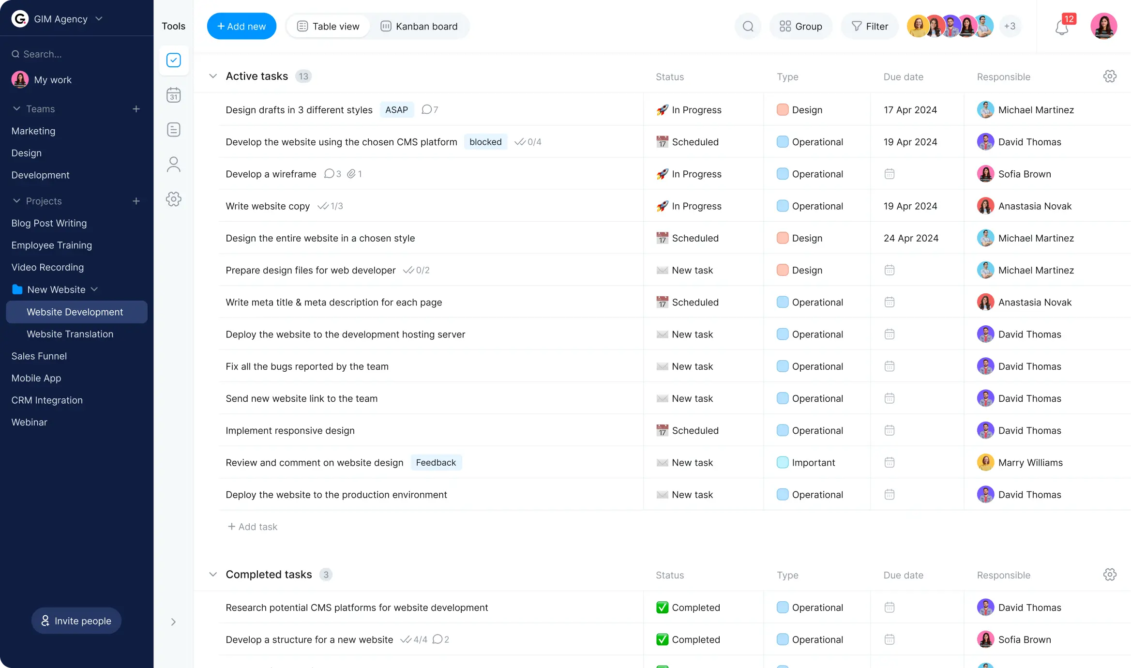Open GIM Agency workspace dropdown
This screenshot has height=668, width=1131.
pos(99,19)
